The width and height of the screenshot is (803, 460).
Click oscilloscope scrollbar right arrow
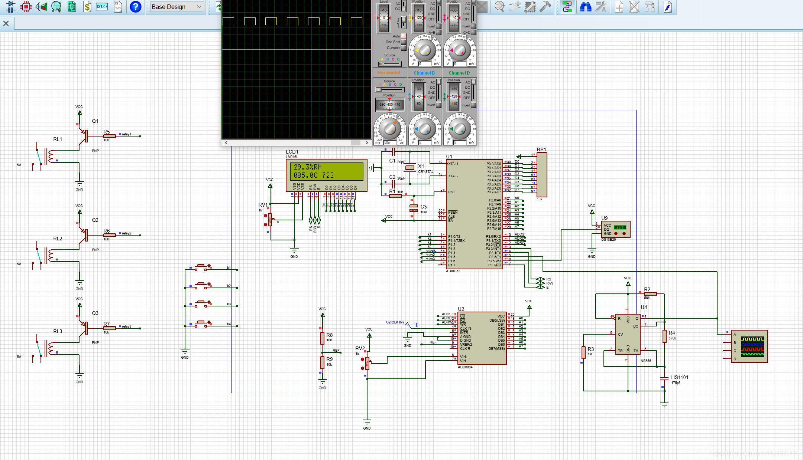click(367, 142)
